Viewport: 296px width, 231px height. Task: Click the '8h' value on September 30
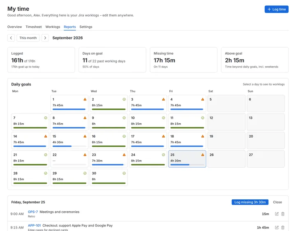pyautogui.click(x=94, y=179)
